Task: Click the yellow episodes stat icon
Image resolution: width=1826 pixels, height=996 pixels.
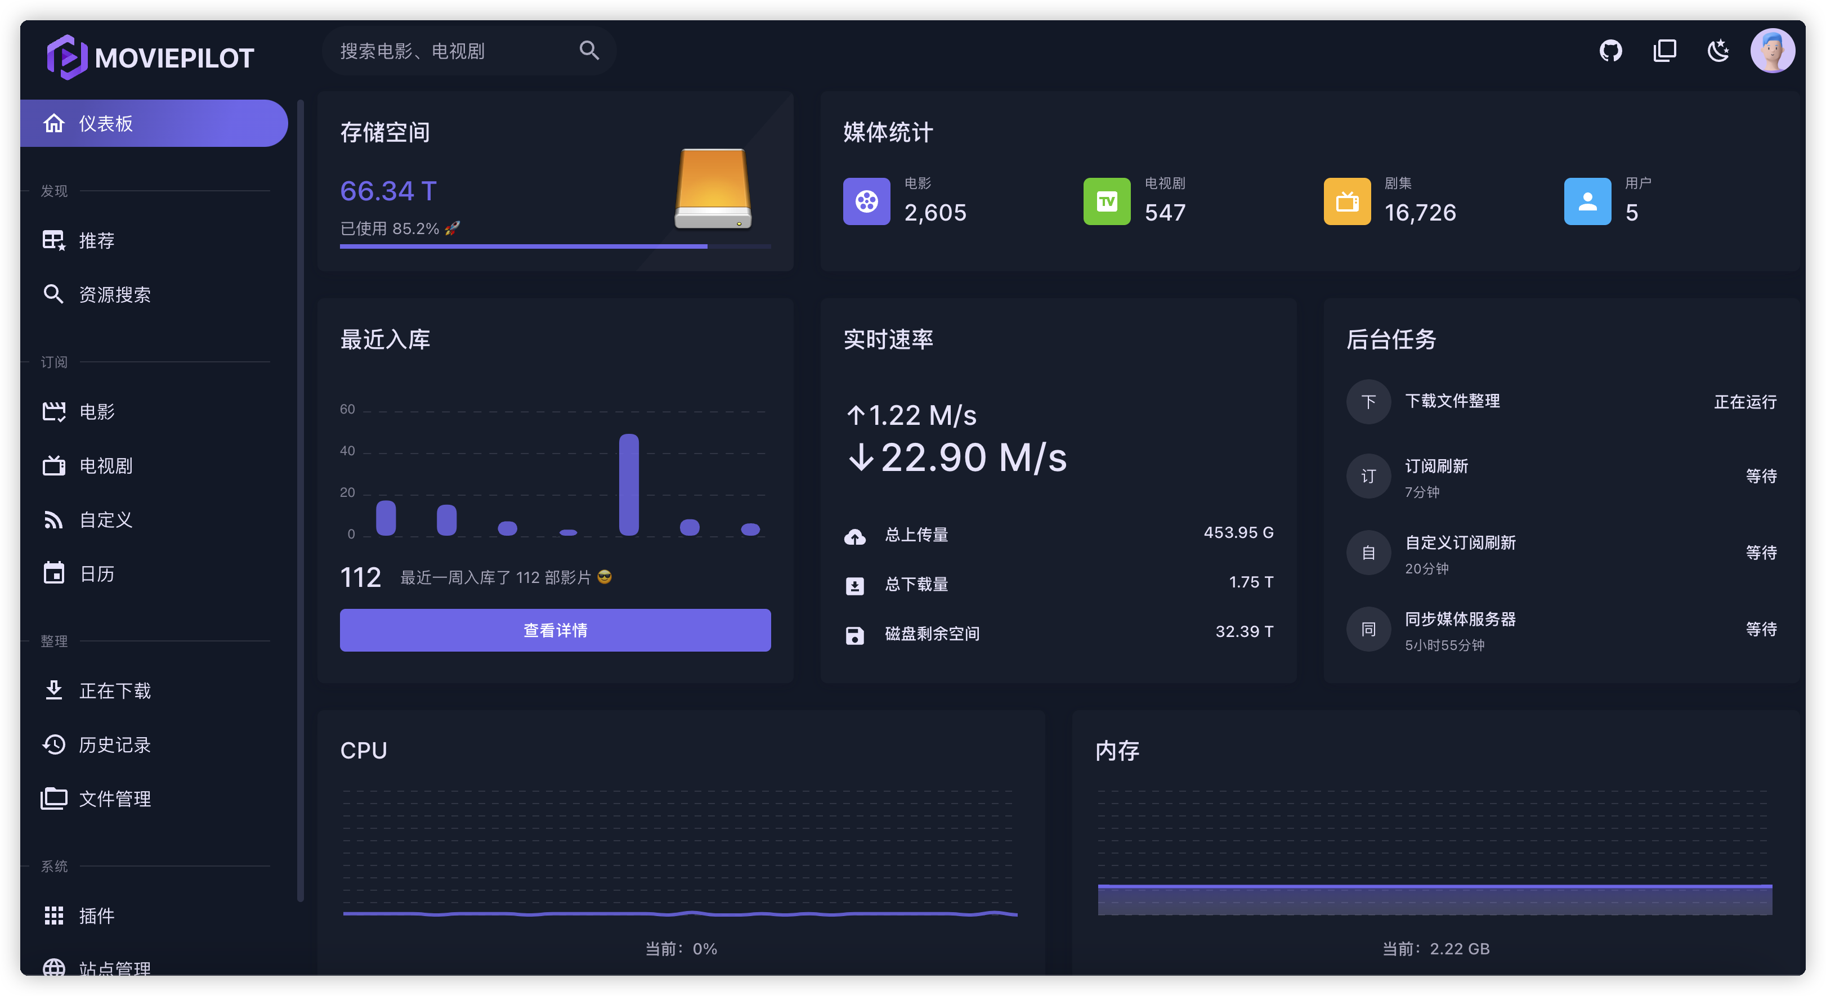Action: pos(1347,201)
